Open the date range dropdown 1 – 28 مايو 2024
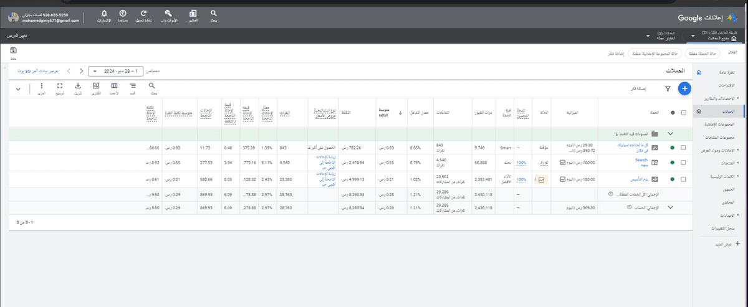 [118, 72]
